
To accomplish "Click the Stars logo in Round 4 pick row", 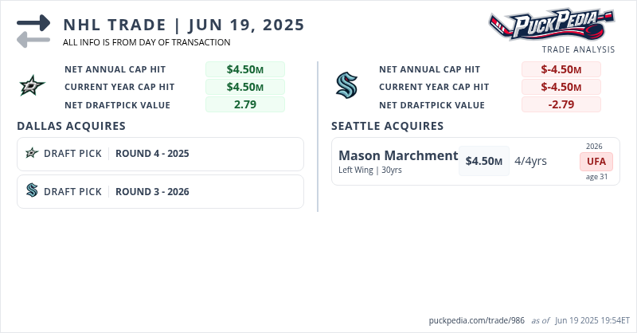I will pos(32,154).
